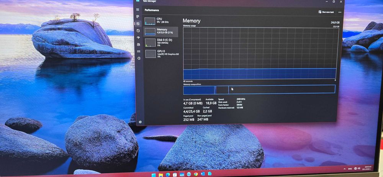Click the Speed value 2400 MHz

pos(241,99)
